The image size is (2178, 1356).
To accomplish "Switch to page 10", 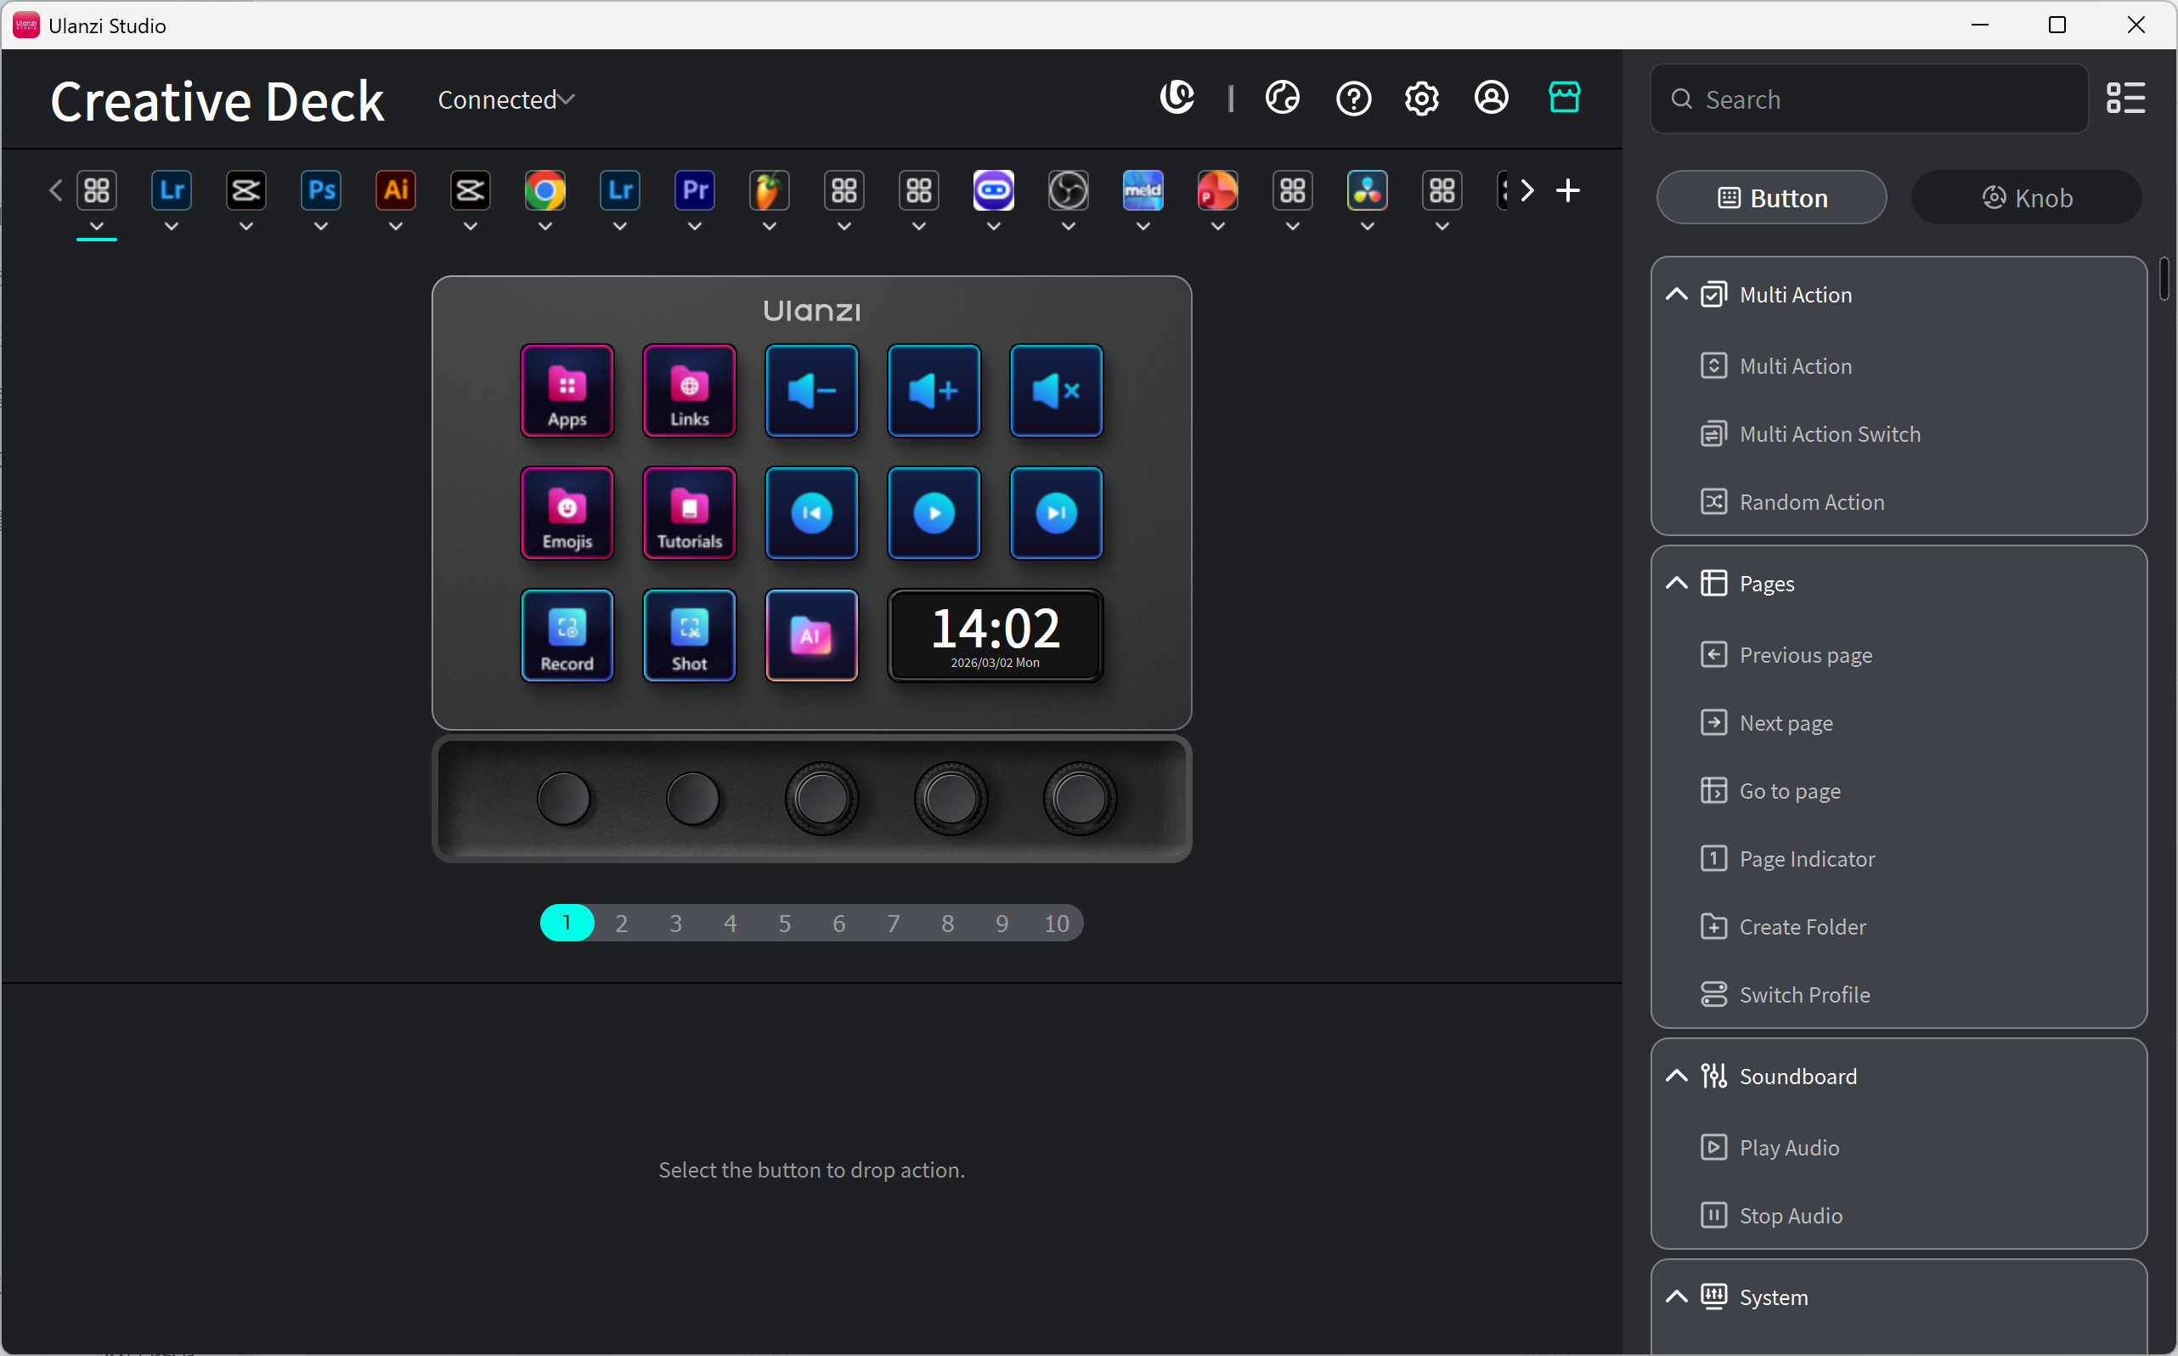I will [x=1055, y=923].
